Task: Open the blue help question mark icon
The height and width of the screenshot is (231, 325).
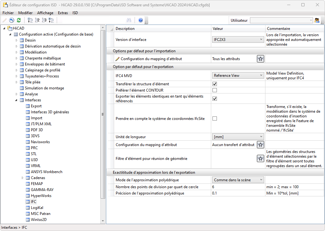Action: click(141, 20)
